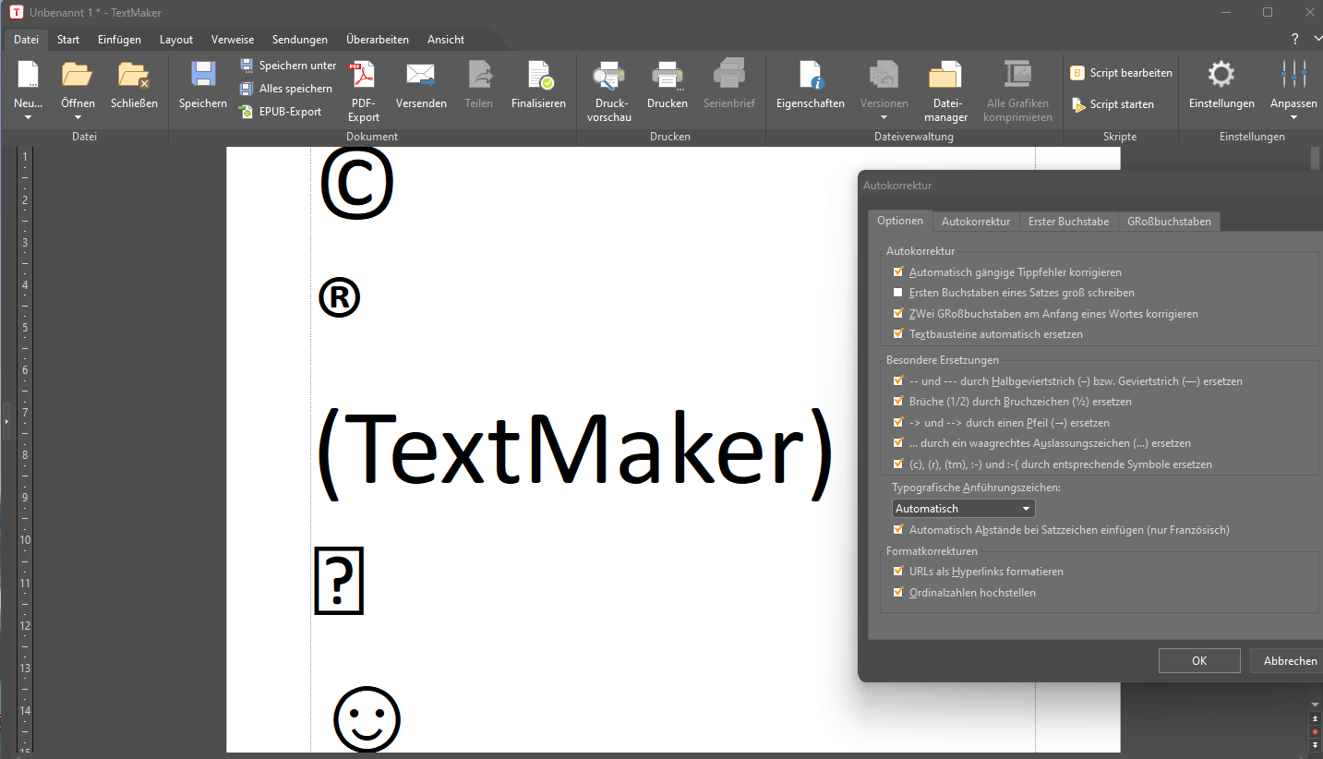Toggle Textbausteine automatisch ersetzen
Screen dimensions: 1323x759
click(x=897, y=334)
